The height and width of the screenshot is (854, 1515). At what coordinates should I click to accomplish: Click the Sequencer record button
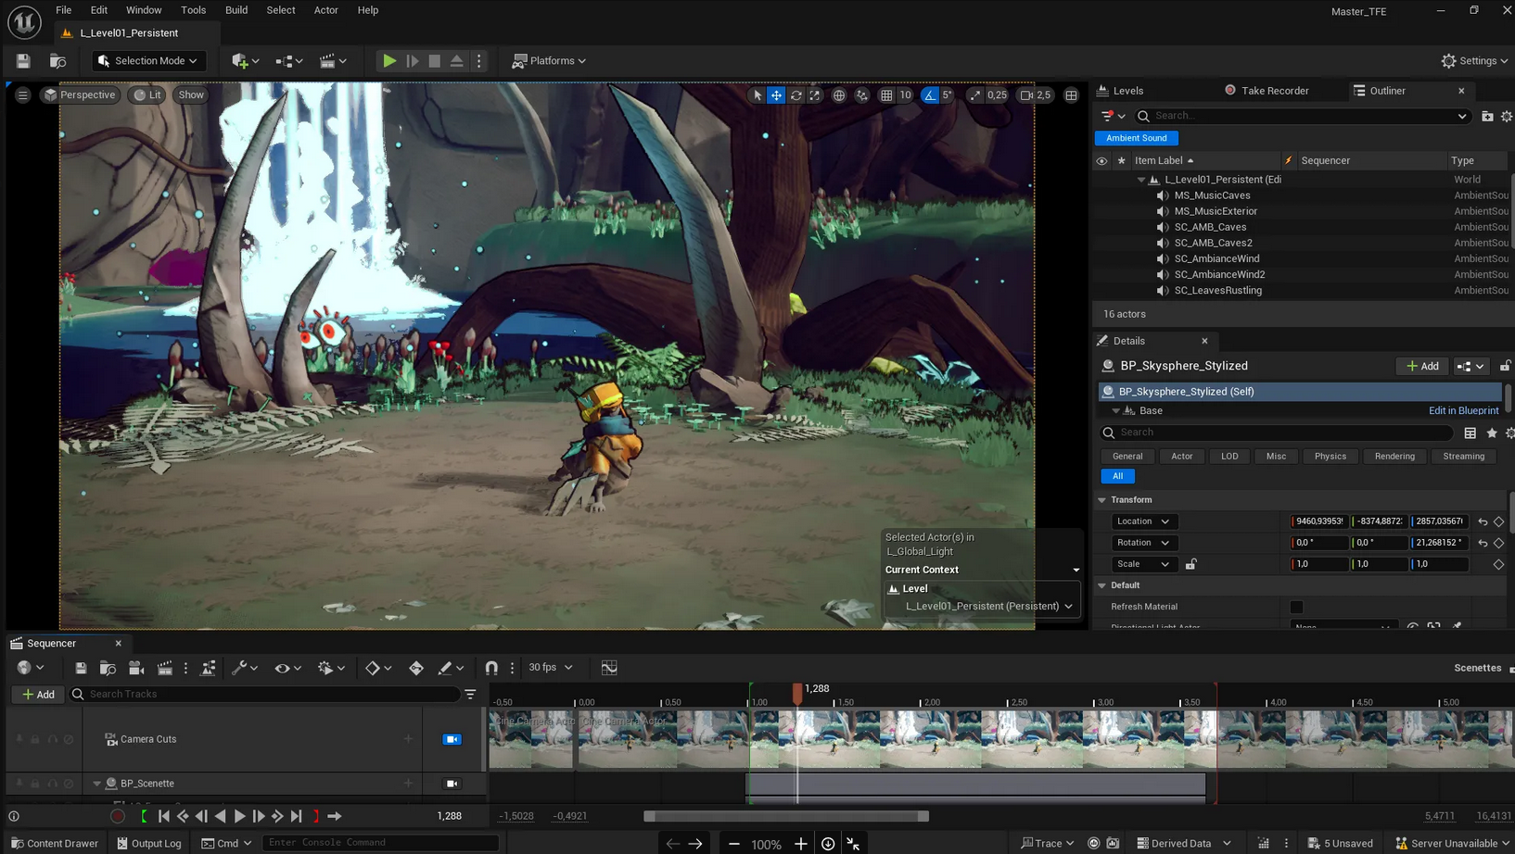click(118, 816)
